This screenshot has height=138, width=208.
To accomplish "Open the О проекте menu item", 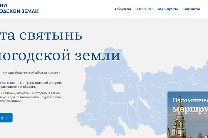I will click(144, 9).
